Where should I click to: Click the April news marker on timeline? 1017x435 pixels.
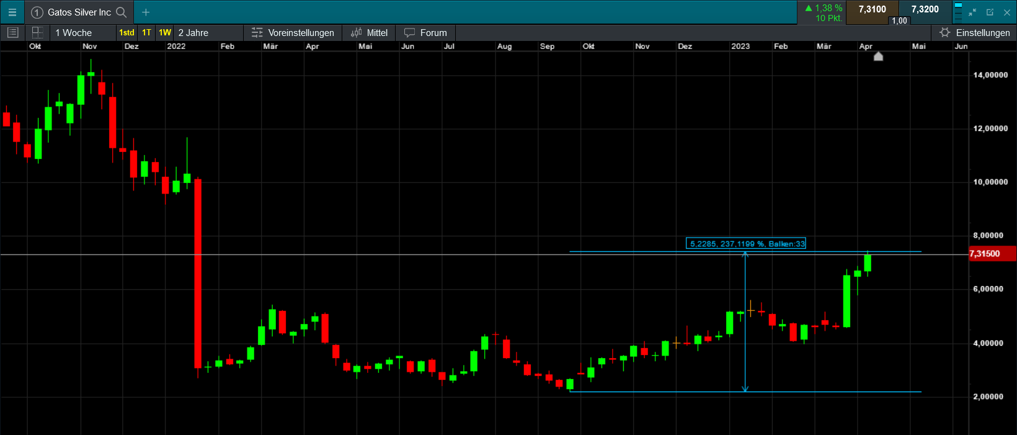878,56
